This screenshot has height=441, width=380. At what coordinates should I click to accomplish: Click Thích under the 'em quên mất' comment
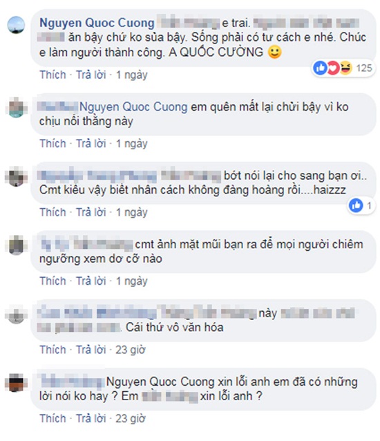53,144
